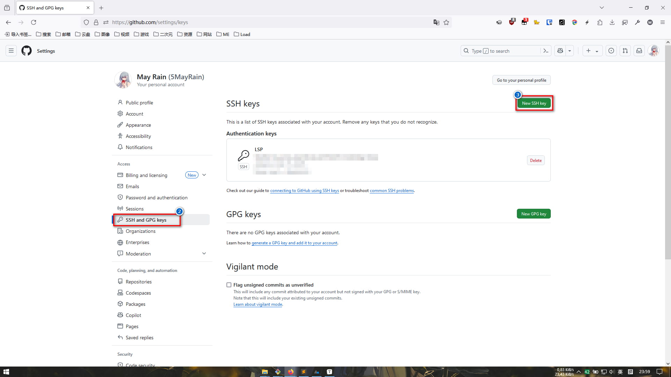Open the pull requests icon

pyautogui.click(x=625, y=51)
